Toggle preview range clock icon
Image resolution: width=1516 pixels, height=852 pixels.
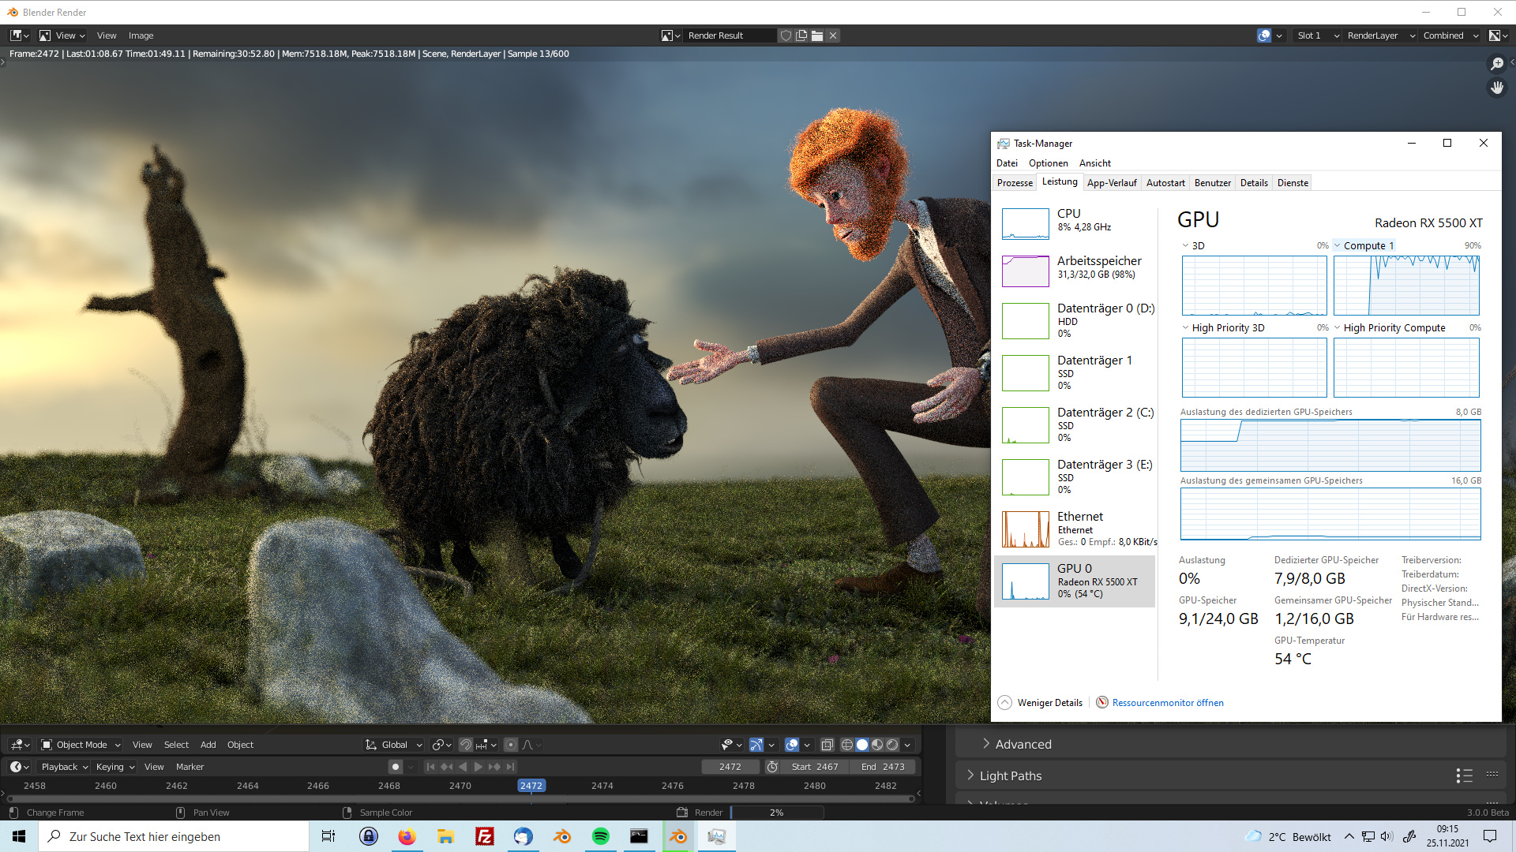(x=773, y=767)
